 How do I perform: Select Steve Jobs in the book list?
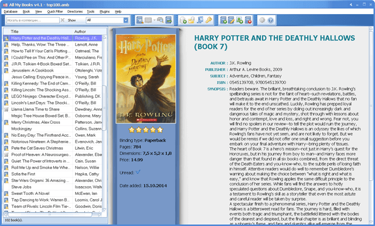[x=53, y=187]
